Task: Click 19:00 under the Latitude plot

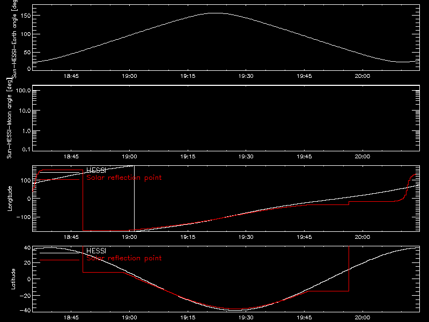Action: pyautogui.click(x=129, y=318)
